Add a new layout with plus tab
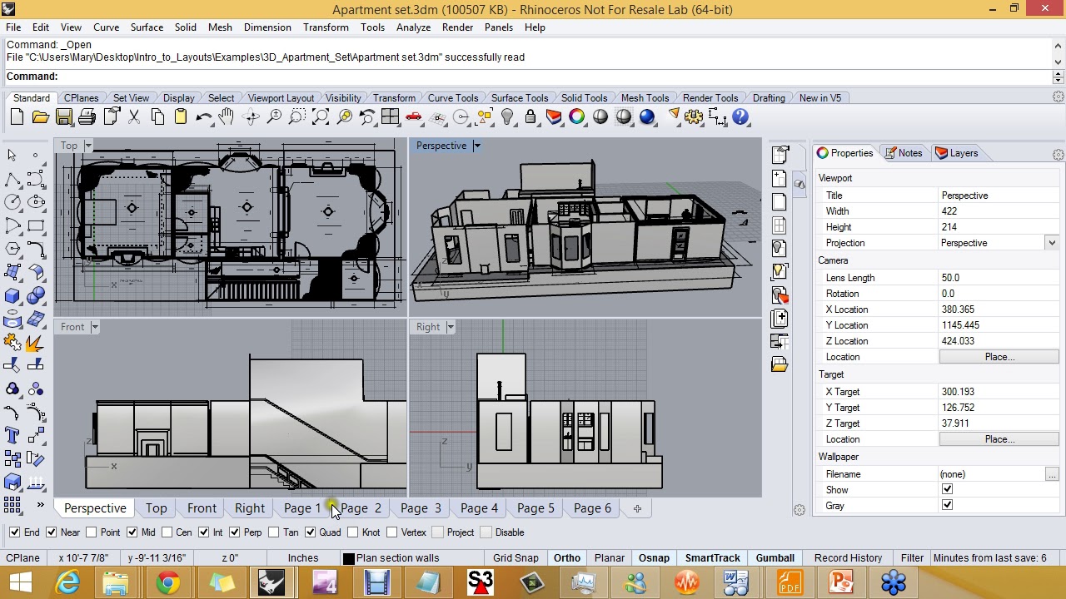The width and height of the screenshot is (1066, 599). pyautogui.click(x=637, y=508)
